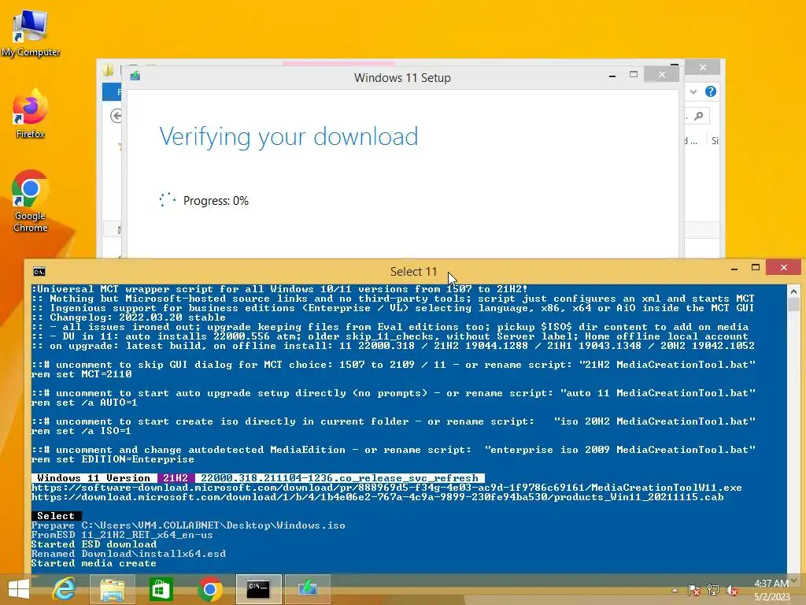
Task: Click the date 5/2/2023 in the taskbar
Action: point(772,597)
